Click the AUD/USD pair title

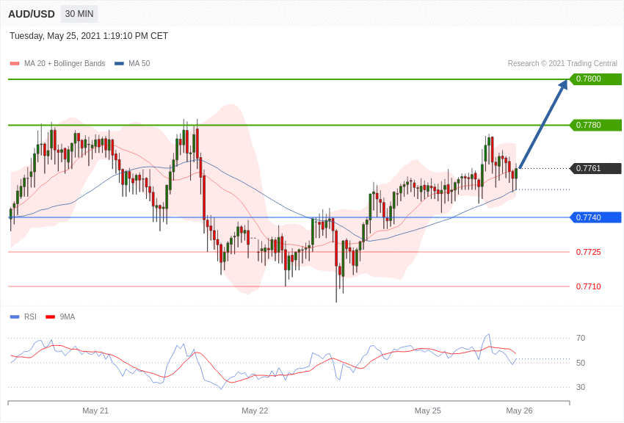(32, 15)
